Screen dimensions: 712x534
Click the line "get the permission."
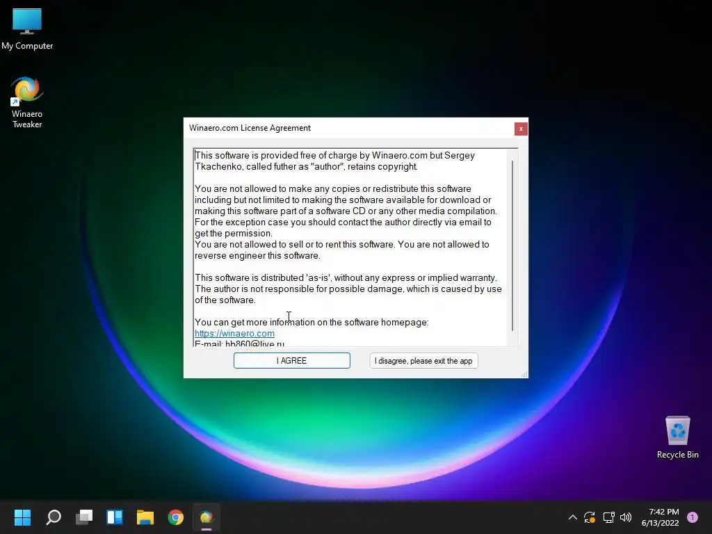click(234, 234)
